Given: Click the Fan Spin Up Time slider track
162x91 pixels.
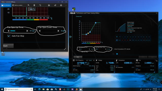Looking at the screenshot, I should (85, 49).
